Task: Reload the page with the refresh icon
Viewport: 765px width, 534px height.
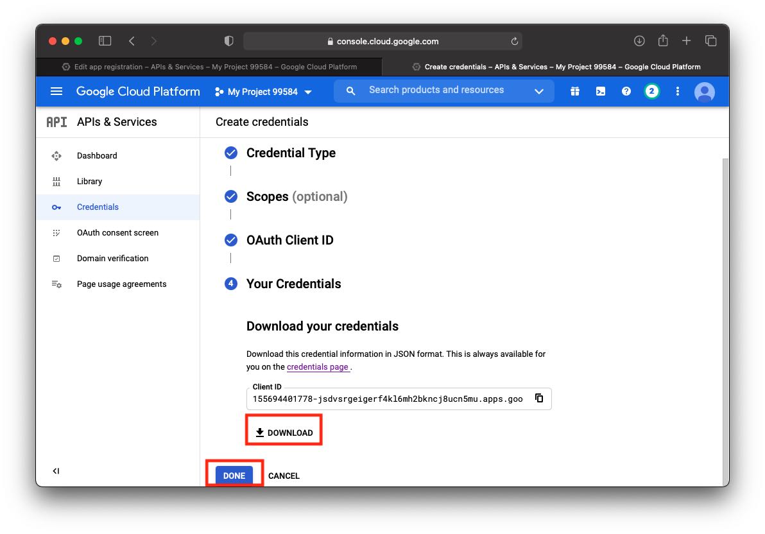Action: tap(514, 41)
